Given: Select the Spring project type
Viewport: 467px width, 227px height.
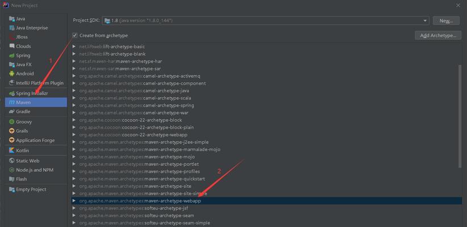Looking at the screenshot, I should [36, 56].
